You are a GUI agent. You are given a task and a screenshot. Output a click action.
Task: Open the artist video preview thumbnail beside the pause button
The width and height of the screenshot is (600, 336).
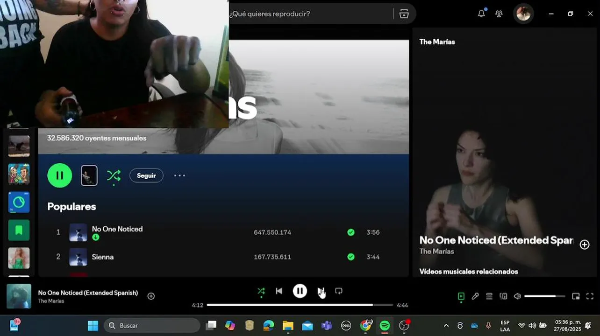tap(89, 175)
